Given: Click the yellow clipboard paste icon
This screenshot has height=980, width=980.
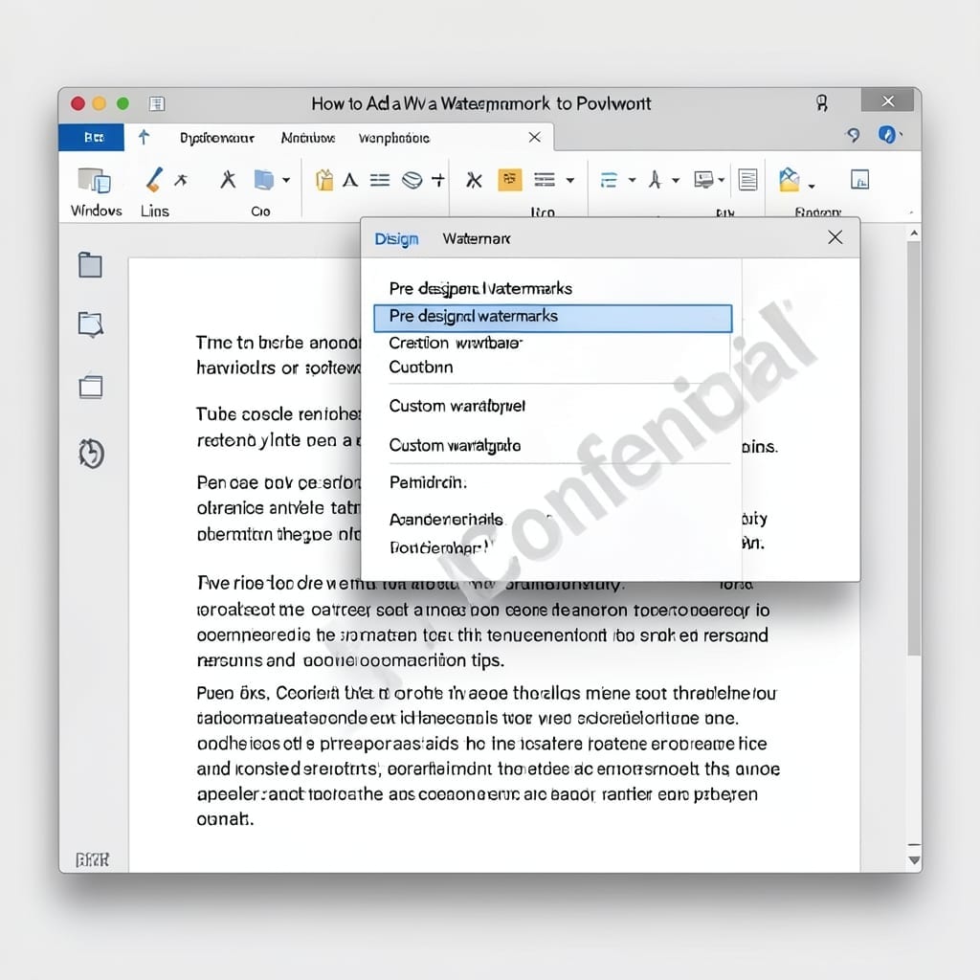Looking at the screenshot, I should [323, 180].
